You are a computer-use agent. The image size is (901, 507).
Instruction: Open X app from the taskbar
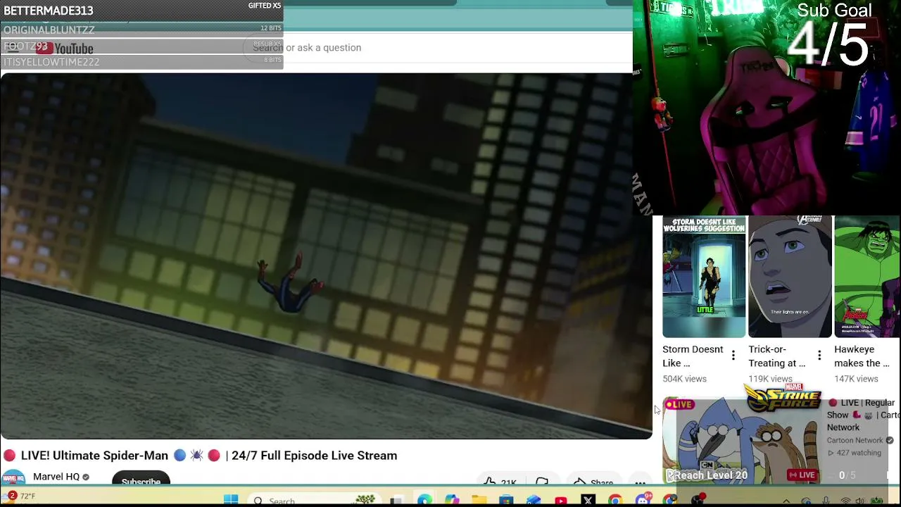coord(588,501)
